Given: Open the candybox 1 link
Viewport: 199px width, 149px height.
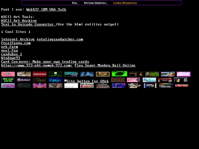Looking at the screenshot, I should point(11,54).
